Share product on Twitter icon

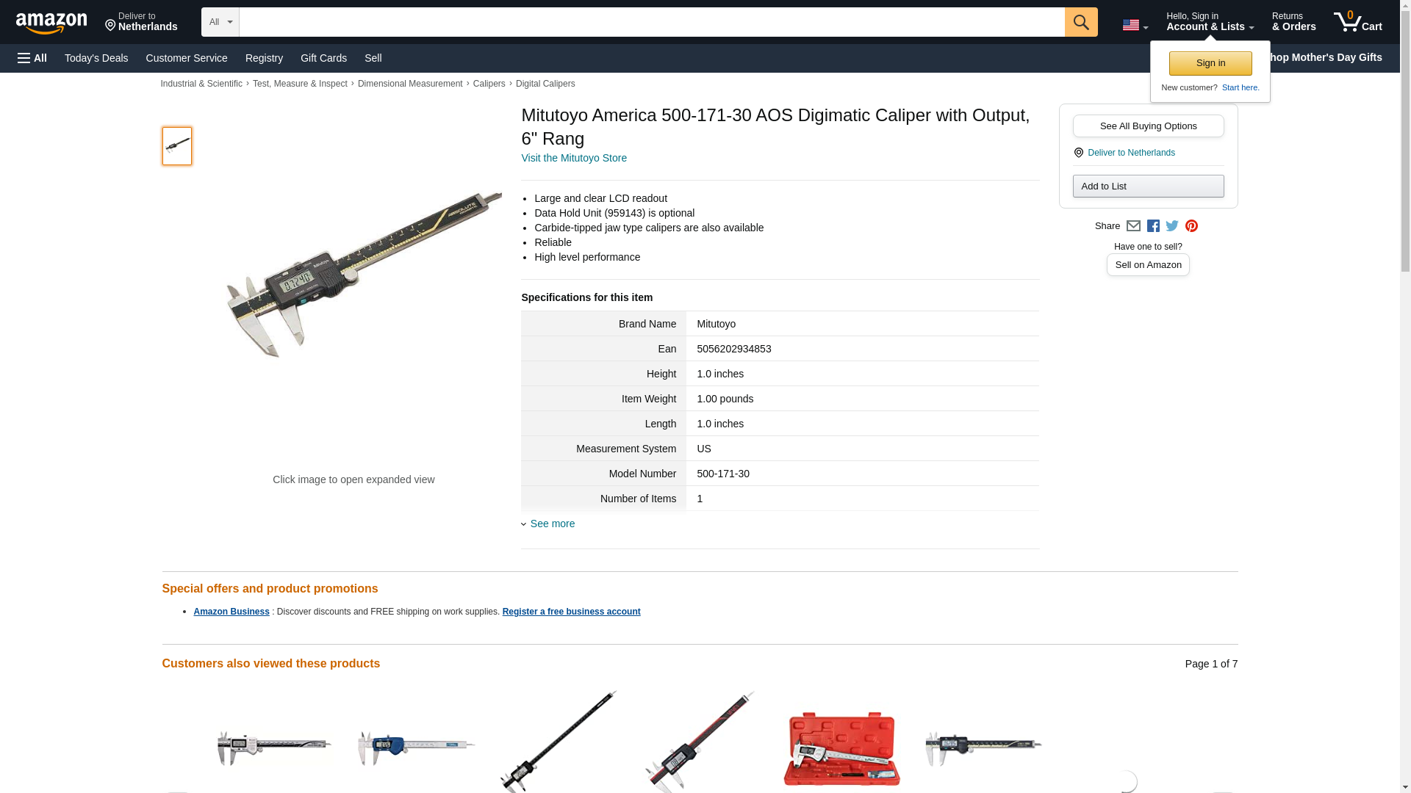coord(1172,226)
